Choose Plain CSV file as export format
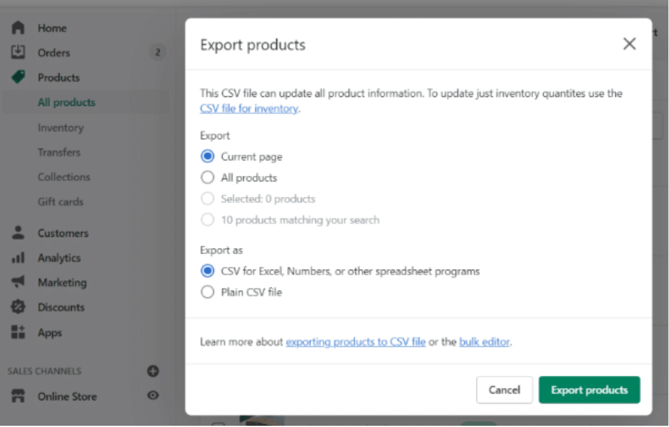Viewport: 669px width, 427px height. (x=207, y=292)
